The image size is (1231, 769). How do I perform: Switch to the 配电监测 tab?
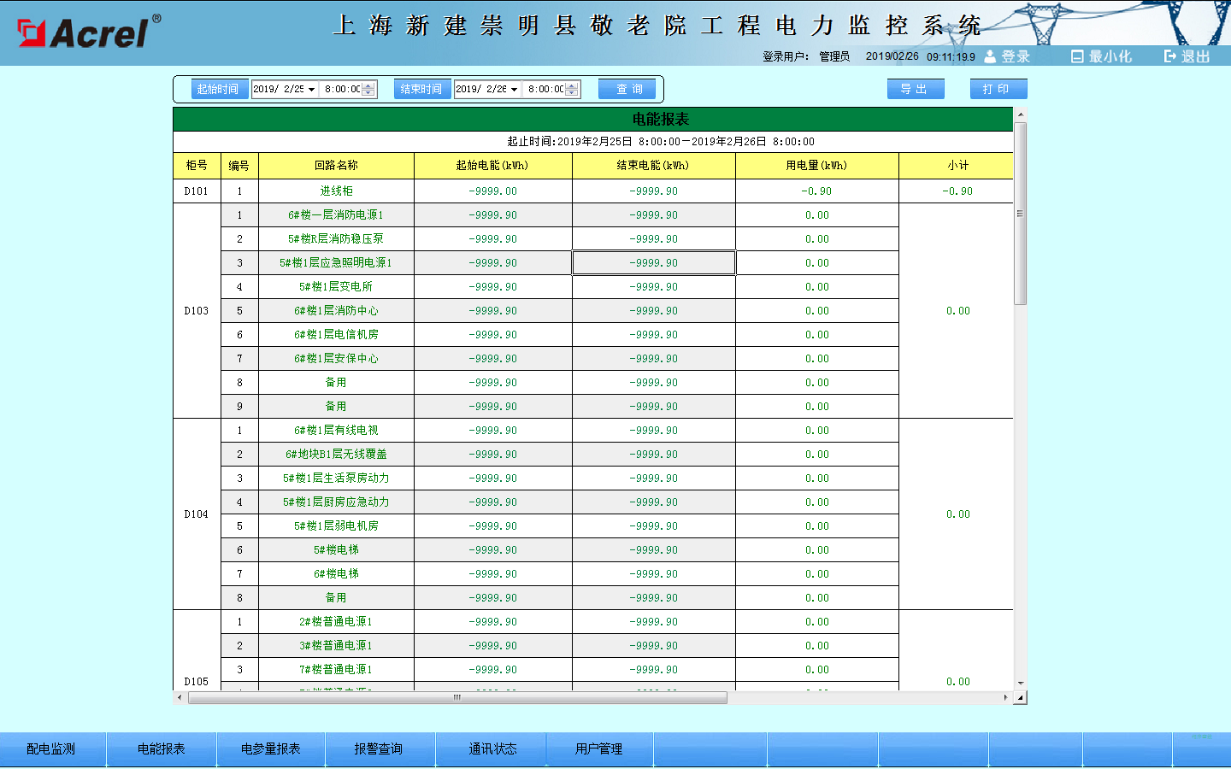point(51,749)
